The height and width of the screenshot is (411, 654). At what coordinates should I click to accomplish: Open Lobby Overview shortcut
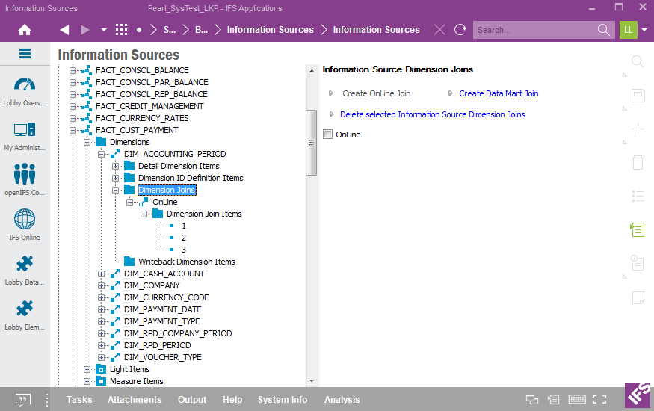pyautogui.click(x=25, y=92)
